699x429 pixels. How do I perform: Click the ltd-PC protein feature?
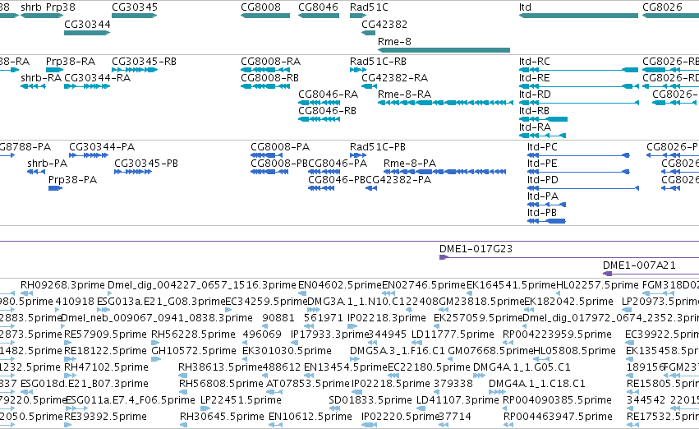click(578, 155)
